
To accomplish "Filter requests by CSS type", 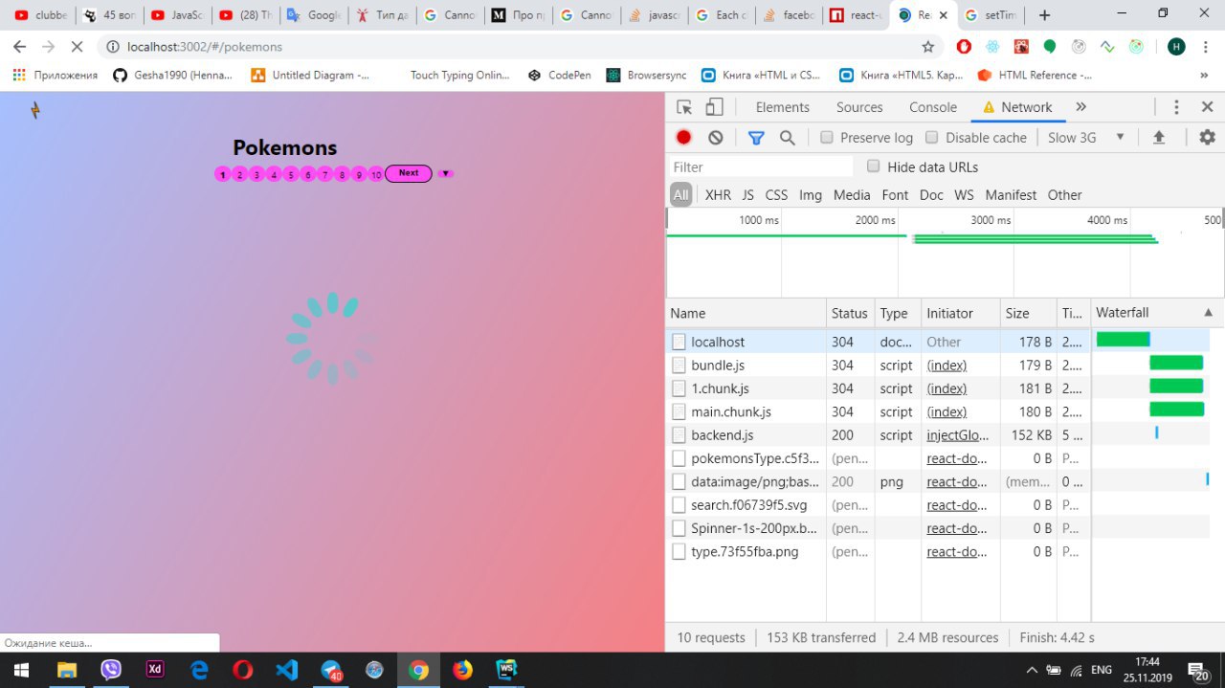I will pos(776,194).
